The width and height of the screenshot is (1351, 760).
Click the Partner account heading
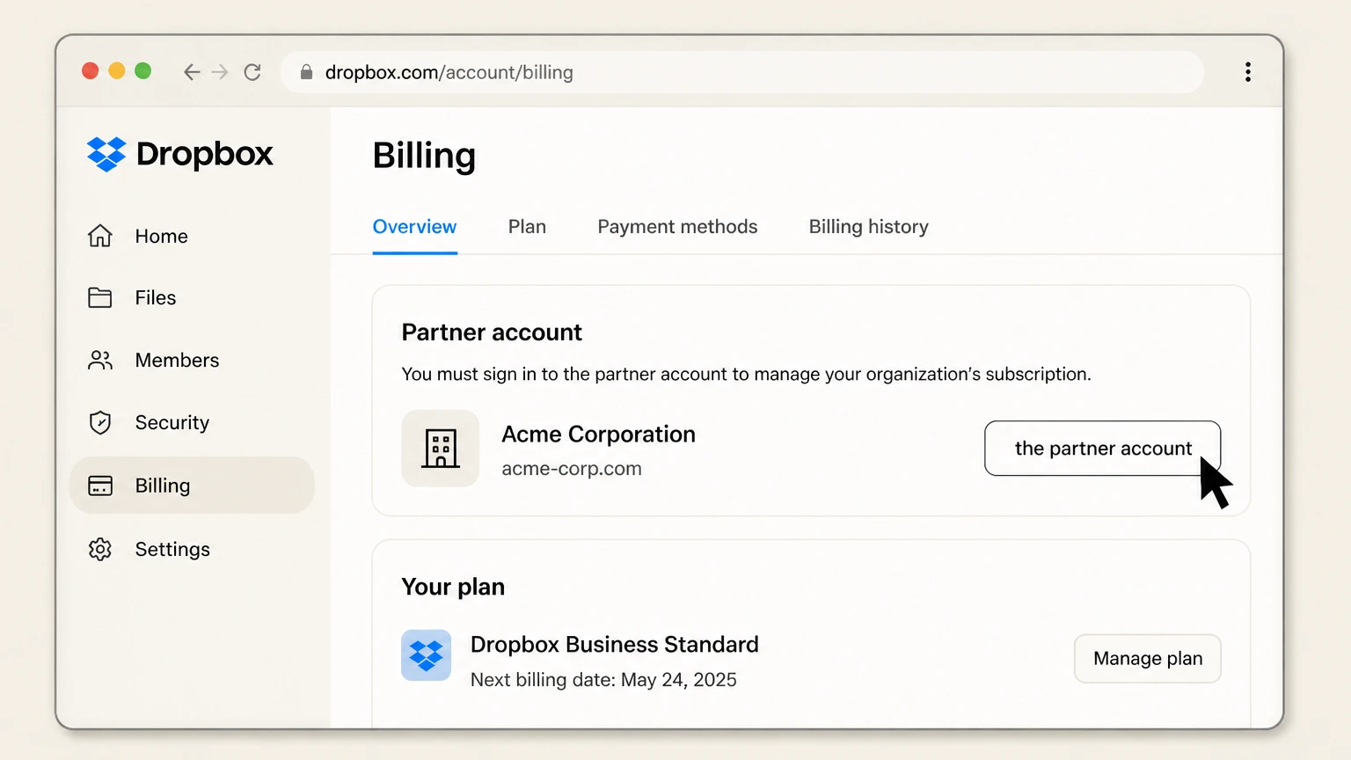point(492,332)
